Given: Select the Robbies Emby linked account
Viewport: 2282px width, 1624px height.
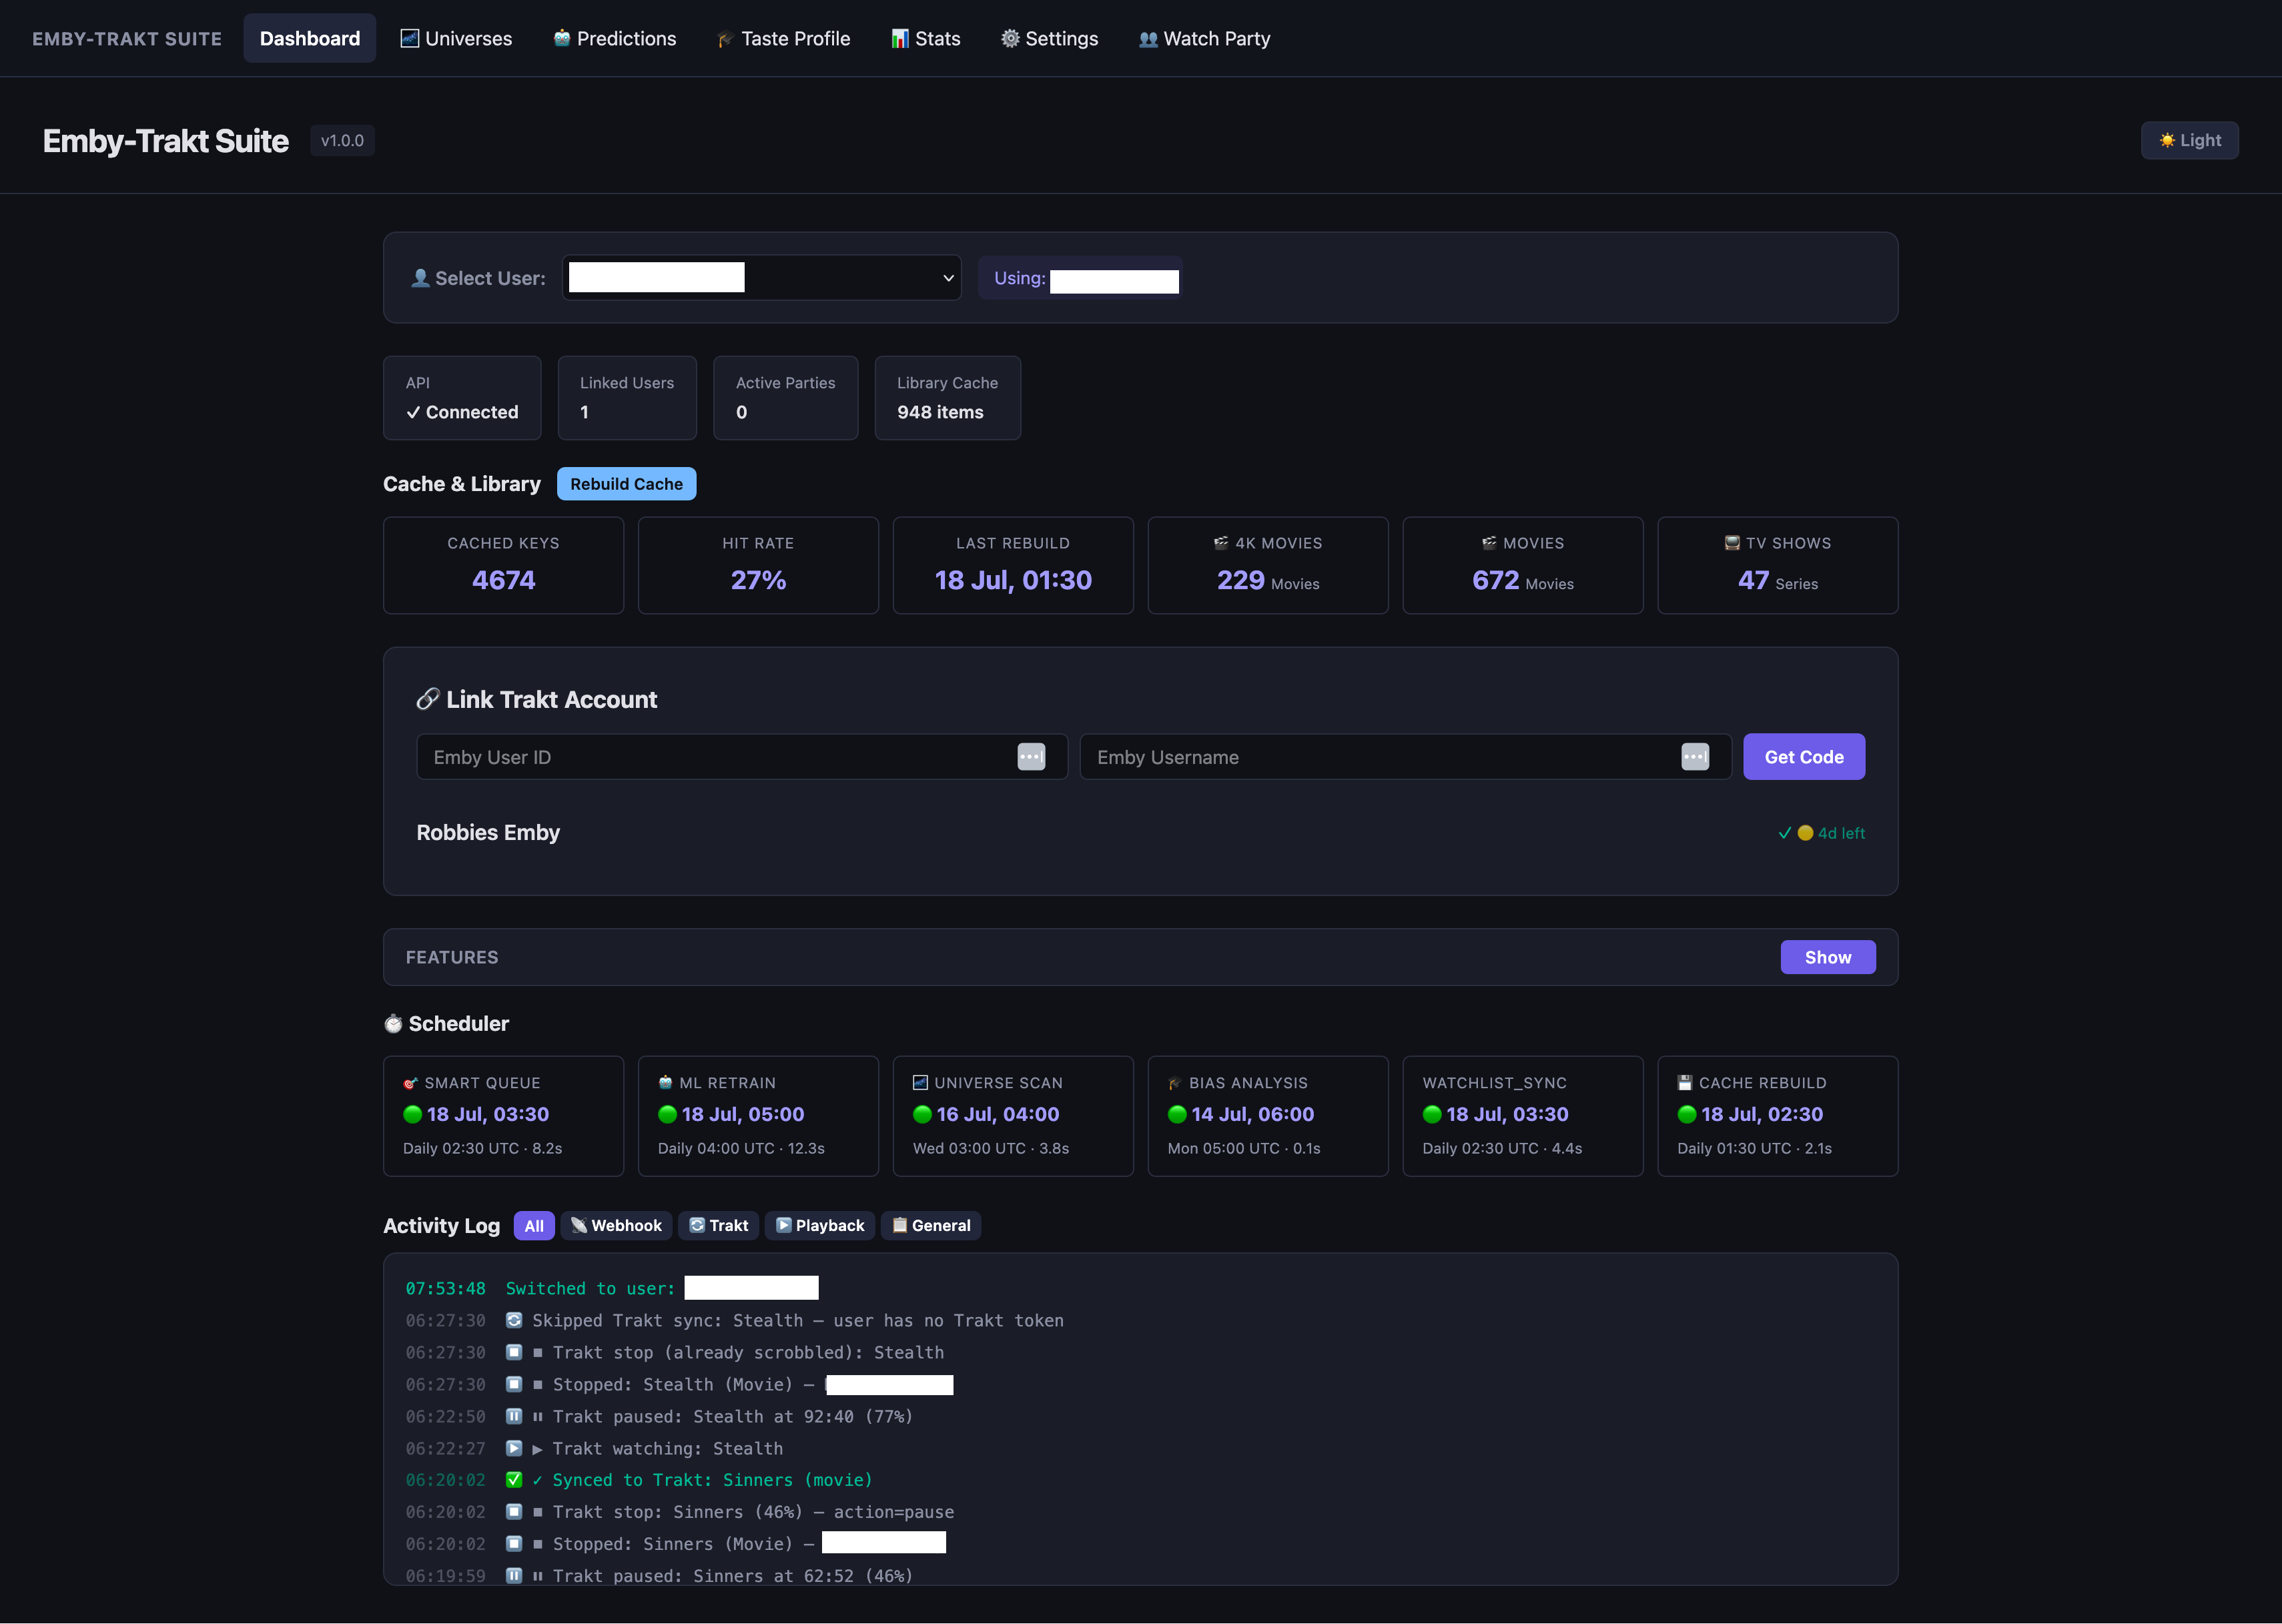Looking at the screenshot, I should point(488,832).
